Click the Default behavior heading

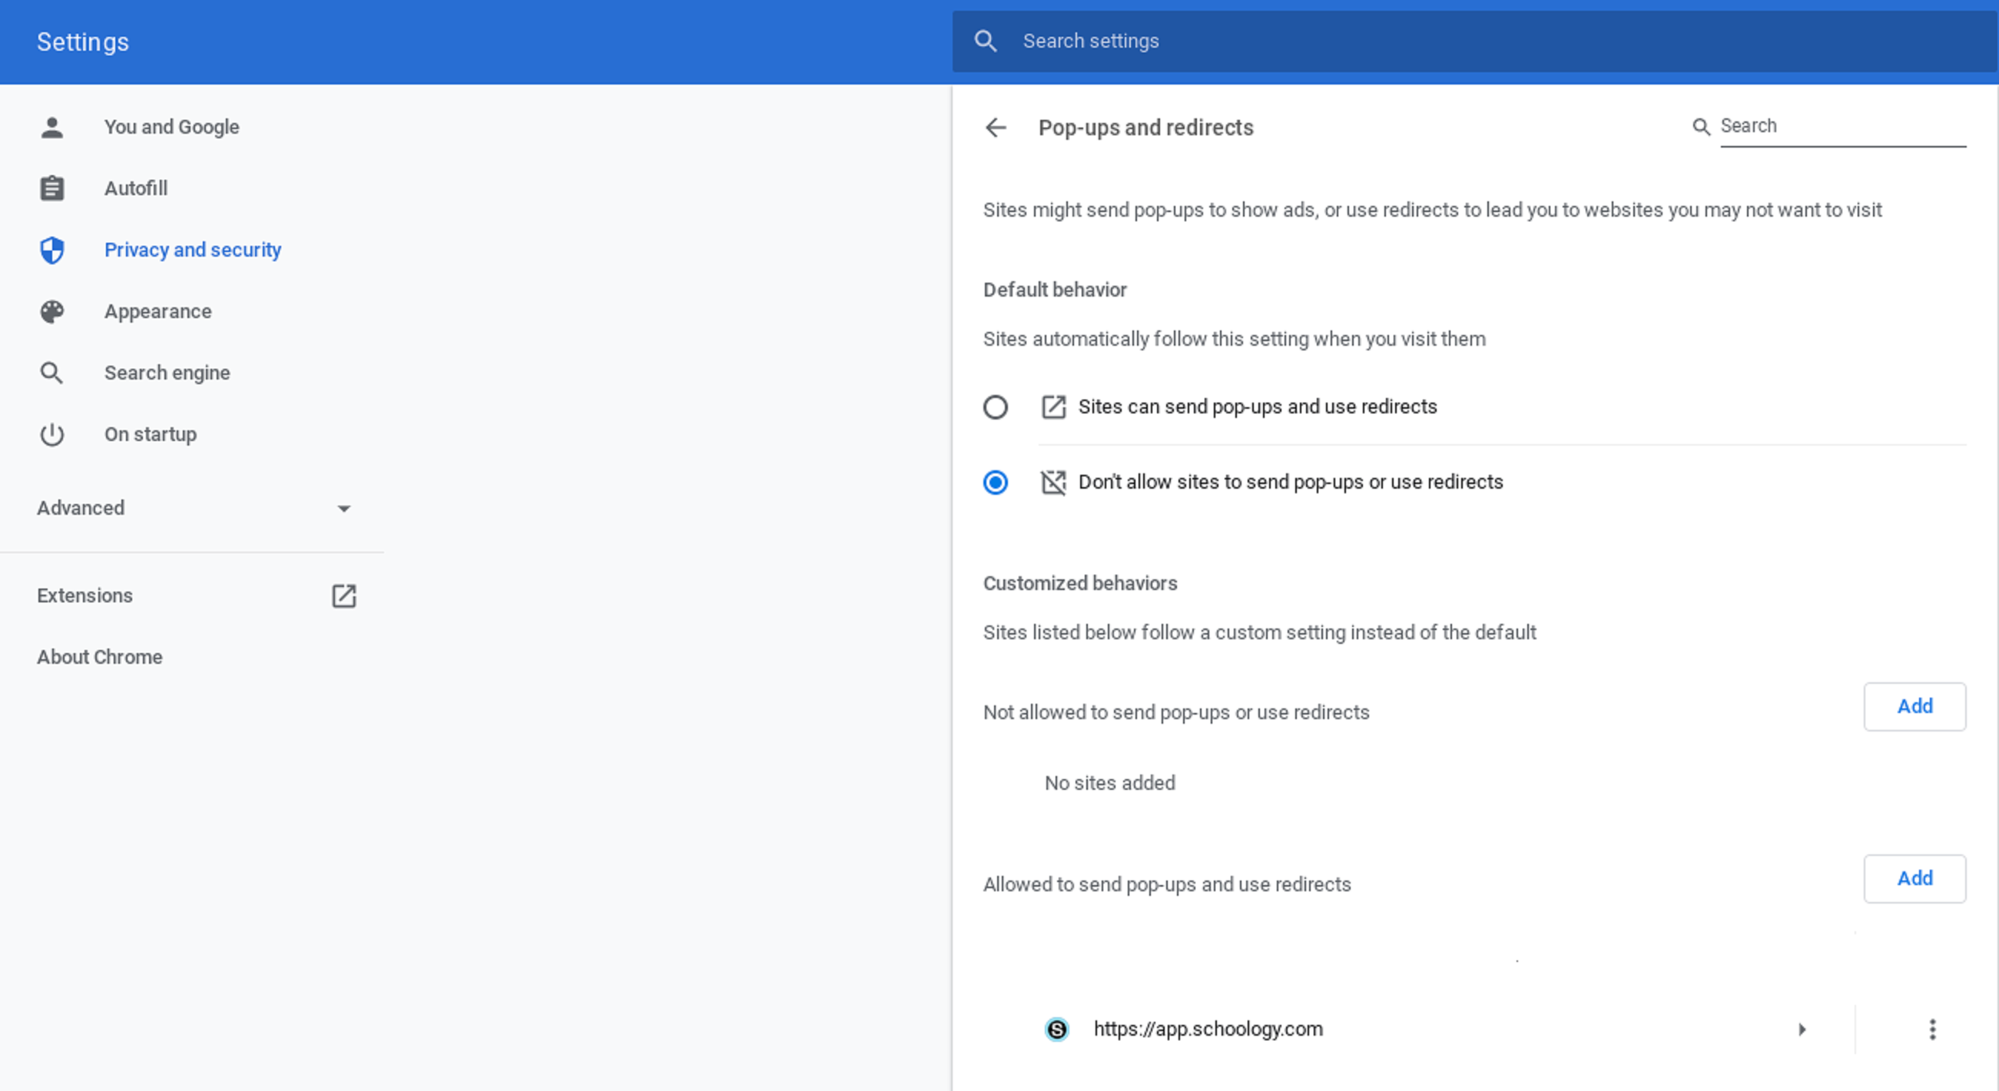[x=1055, y=290]
